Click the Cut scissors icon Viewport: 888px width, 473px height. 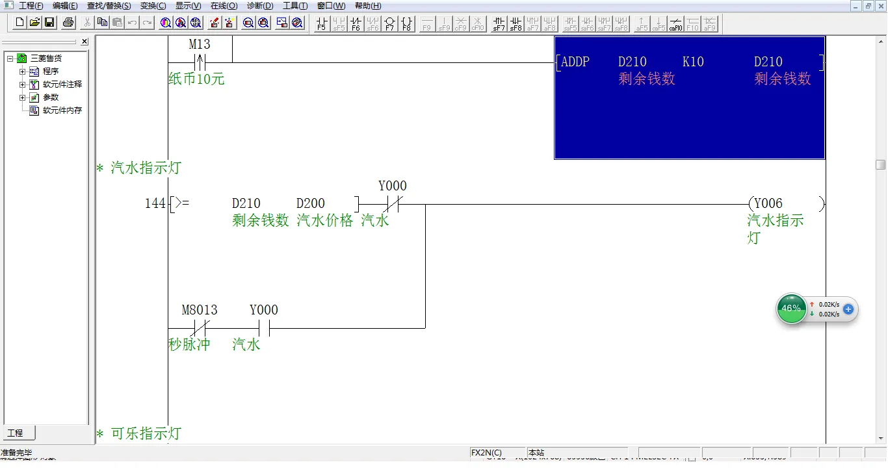[x=87, y=23]
